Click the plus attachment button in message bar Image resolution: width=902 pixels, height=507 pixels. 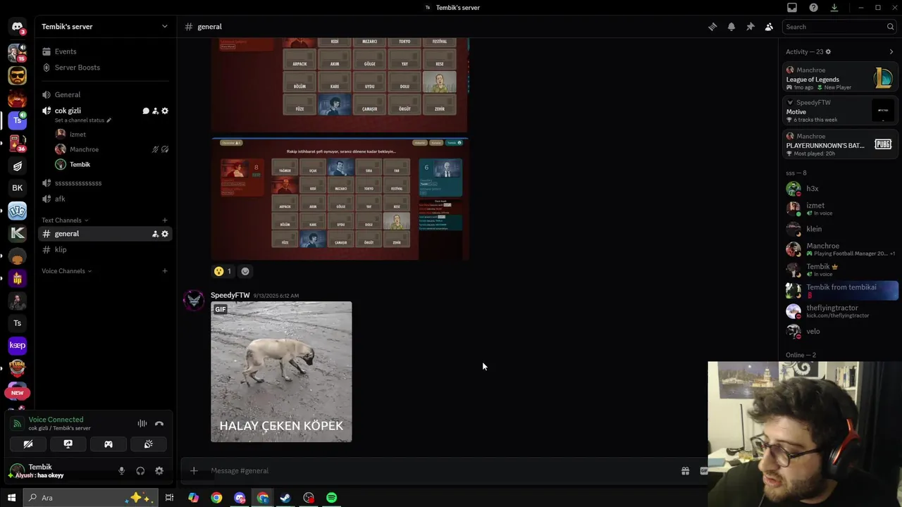[x=194, y=471]
